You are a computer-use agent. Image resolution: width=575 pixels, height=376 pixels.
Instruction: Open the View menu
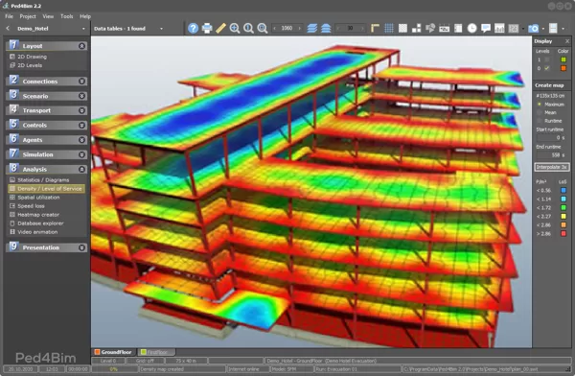(48, 16)
